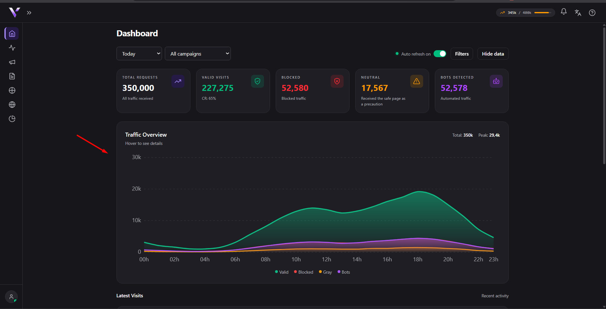Click the 10h marker on chart axis

click(296, 259)
